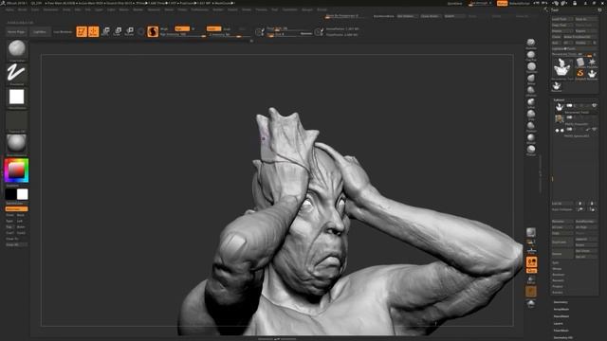The height and width of the screenshot is (341, 607).
Task: Open the stroke type picker
Action: point(17,73)
